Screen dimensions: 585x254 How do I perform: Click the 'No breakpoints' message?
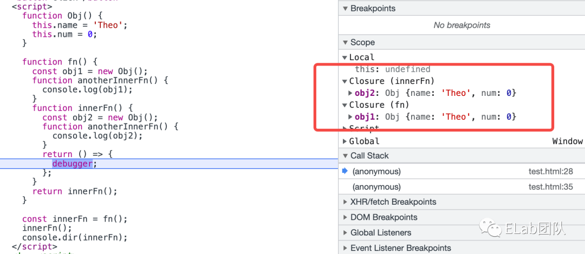click(x=461, y=25)
